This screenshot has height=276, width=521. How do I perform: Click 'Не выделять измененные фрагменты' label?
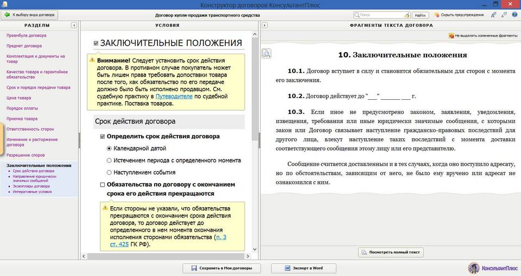click(x=486, y=36)
